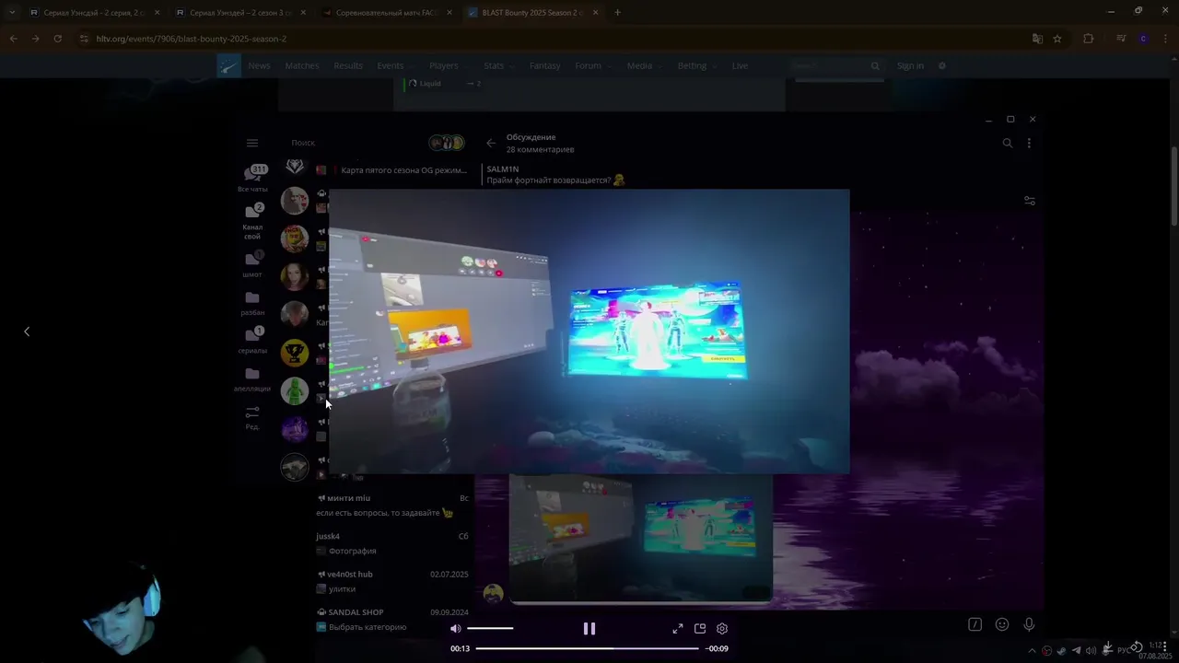
Task: Open HLTV settings gear icon
Action: click(942, 65)
